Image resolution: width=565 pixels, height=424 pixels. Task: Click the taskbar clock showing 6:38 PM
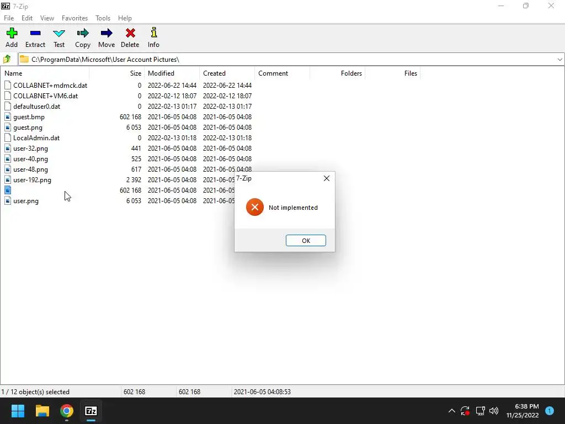click(523, 411)
